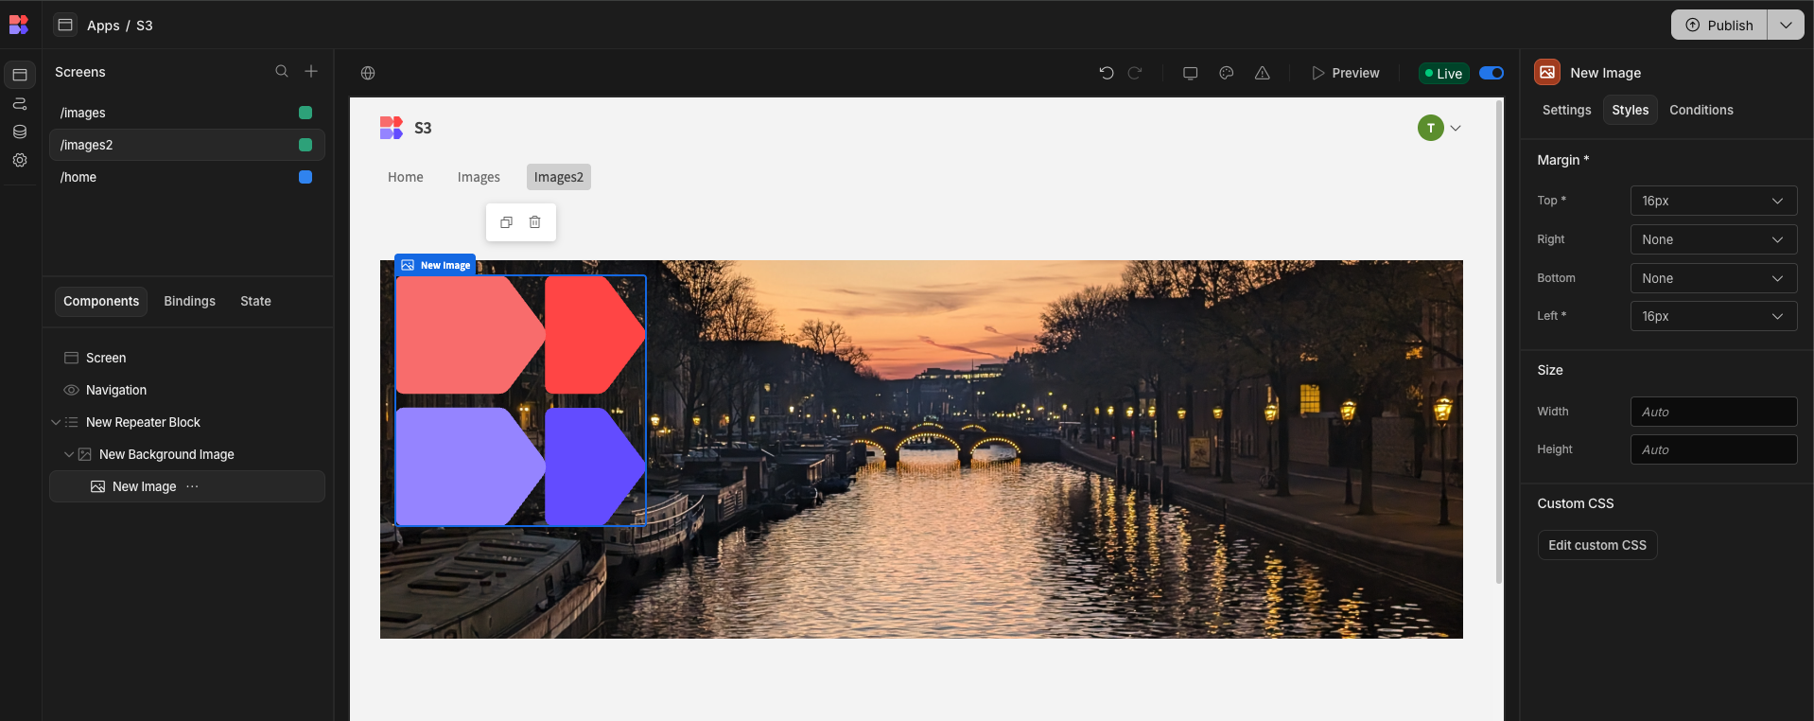Click the Images nav link in preview
The image size is (1814, 721).
pyautogui.click(x=479, y=177)
